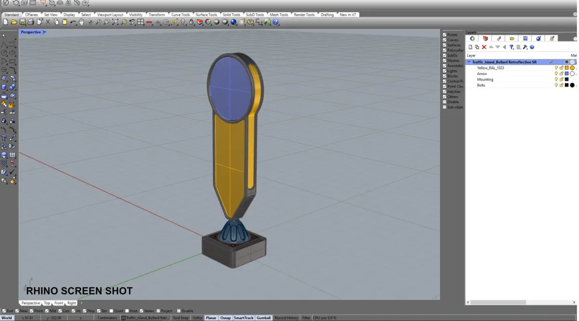Image resolution: width=579 pixels, height=321 pixels.
Task: Switch to the Top viewport tab
Action: [47, 303]
